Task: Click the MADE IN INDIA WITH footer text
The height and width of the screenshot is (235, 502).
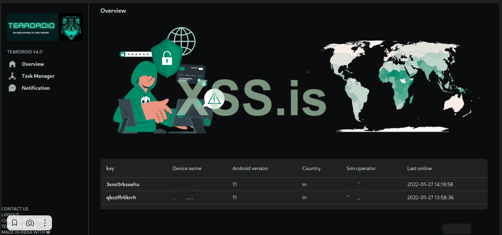Action: pyautogui.click(x=26, y=233)
